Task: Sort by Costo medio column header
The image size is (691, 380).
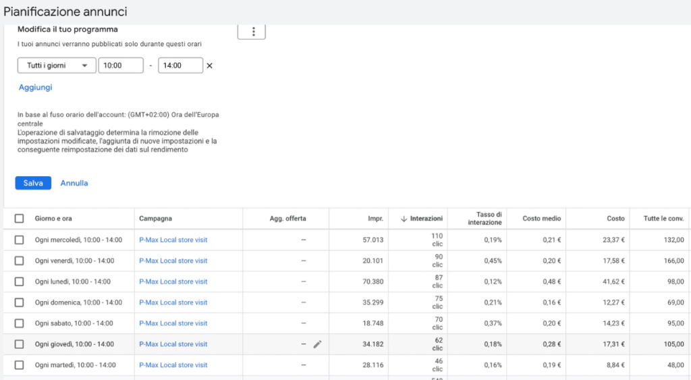Action: (542, 219)
